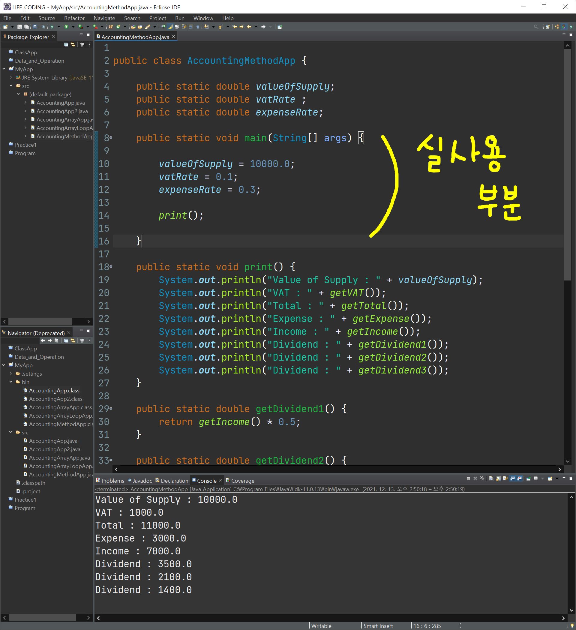
Task: Open the Refactor menu
Action: pos(74,18)
